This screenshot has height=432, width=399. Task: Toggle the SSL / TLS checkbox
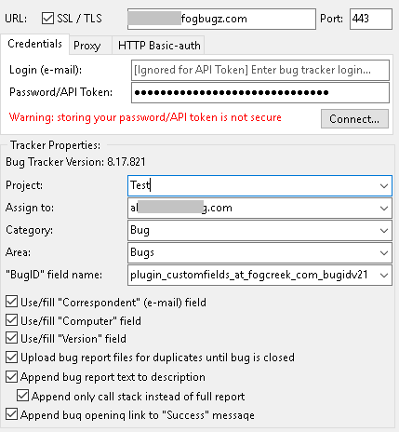pos(47,19)
